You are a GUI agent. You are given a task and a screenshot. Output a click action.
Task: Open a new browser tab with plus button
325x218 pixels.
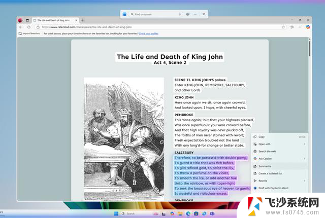click(82, 20)
